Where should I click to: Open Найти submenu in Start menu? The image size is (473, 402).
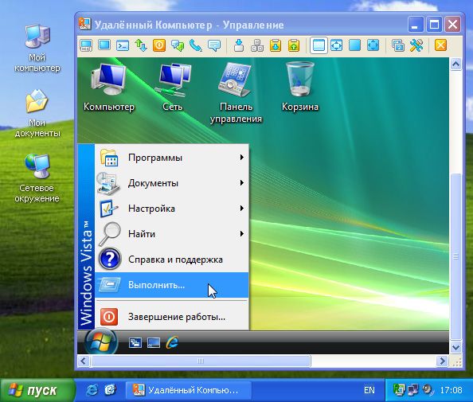point(172,234)
